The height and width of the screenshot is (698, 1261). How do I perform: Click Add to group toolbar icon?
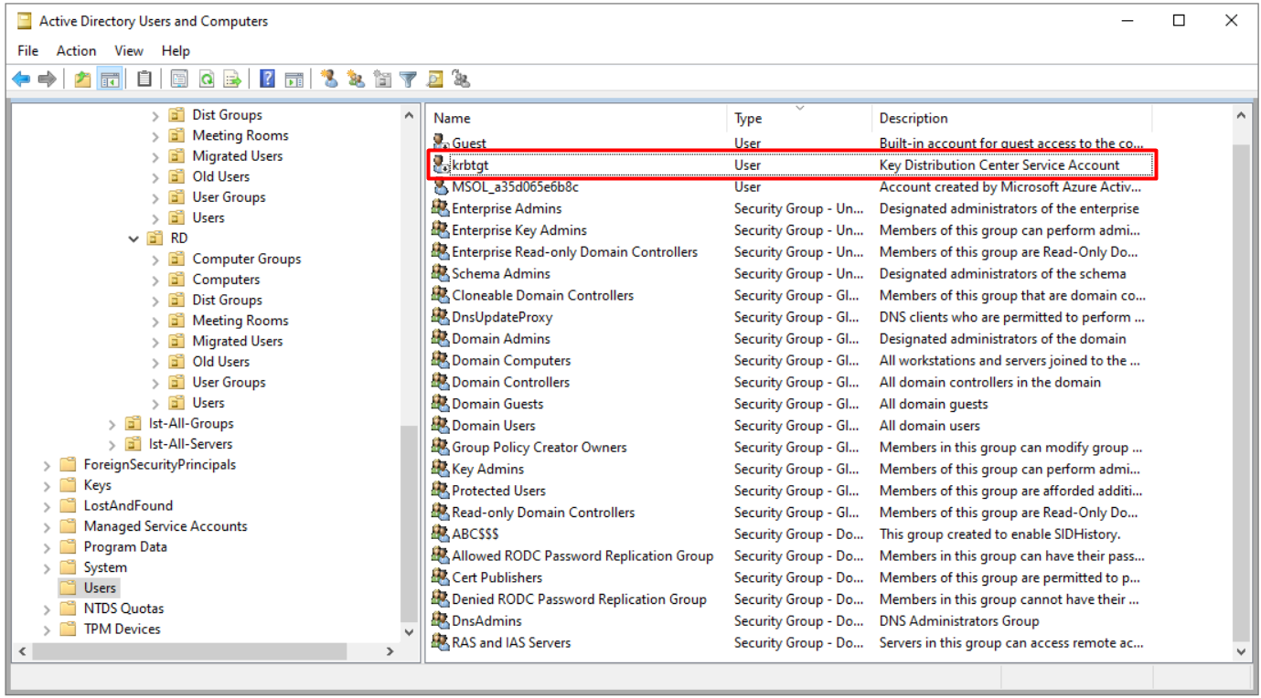click(461, 79)
